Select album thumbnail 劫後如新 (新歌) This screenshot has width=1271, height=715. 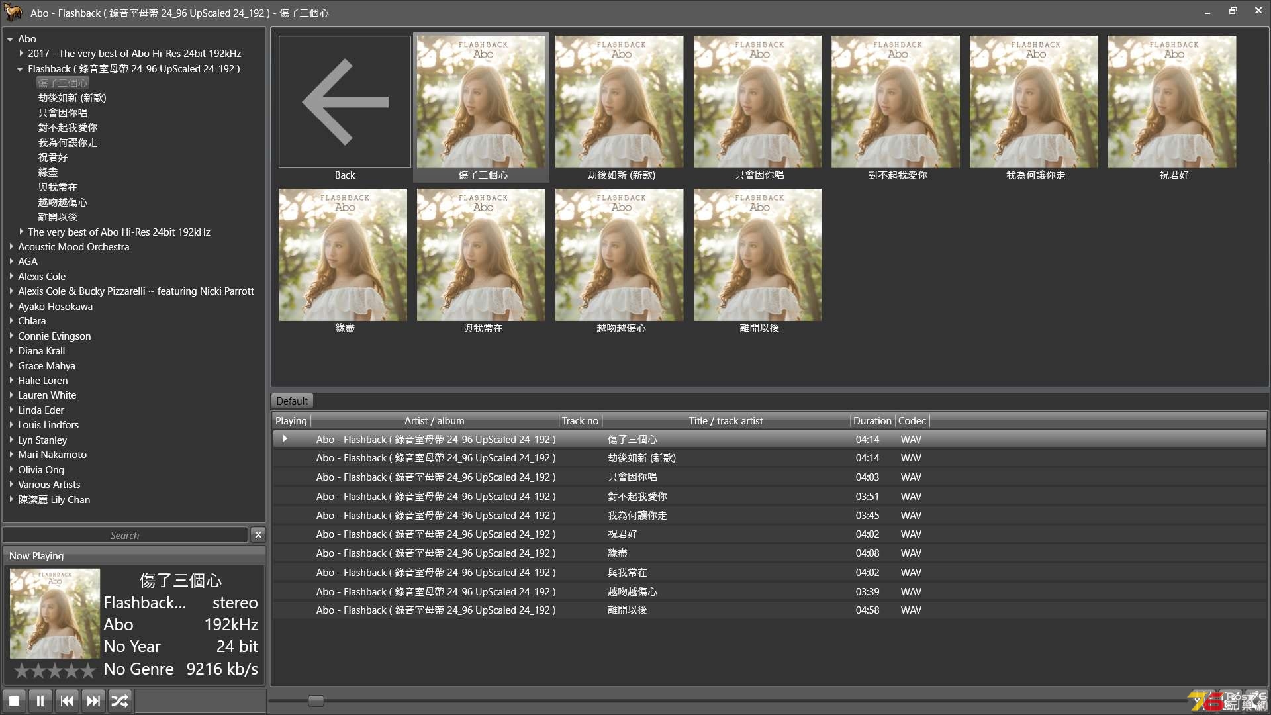[x=620, y=102]
